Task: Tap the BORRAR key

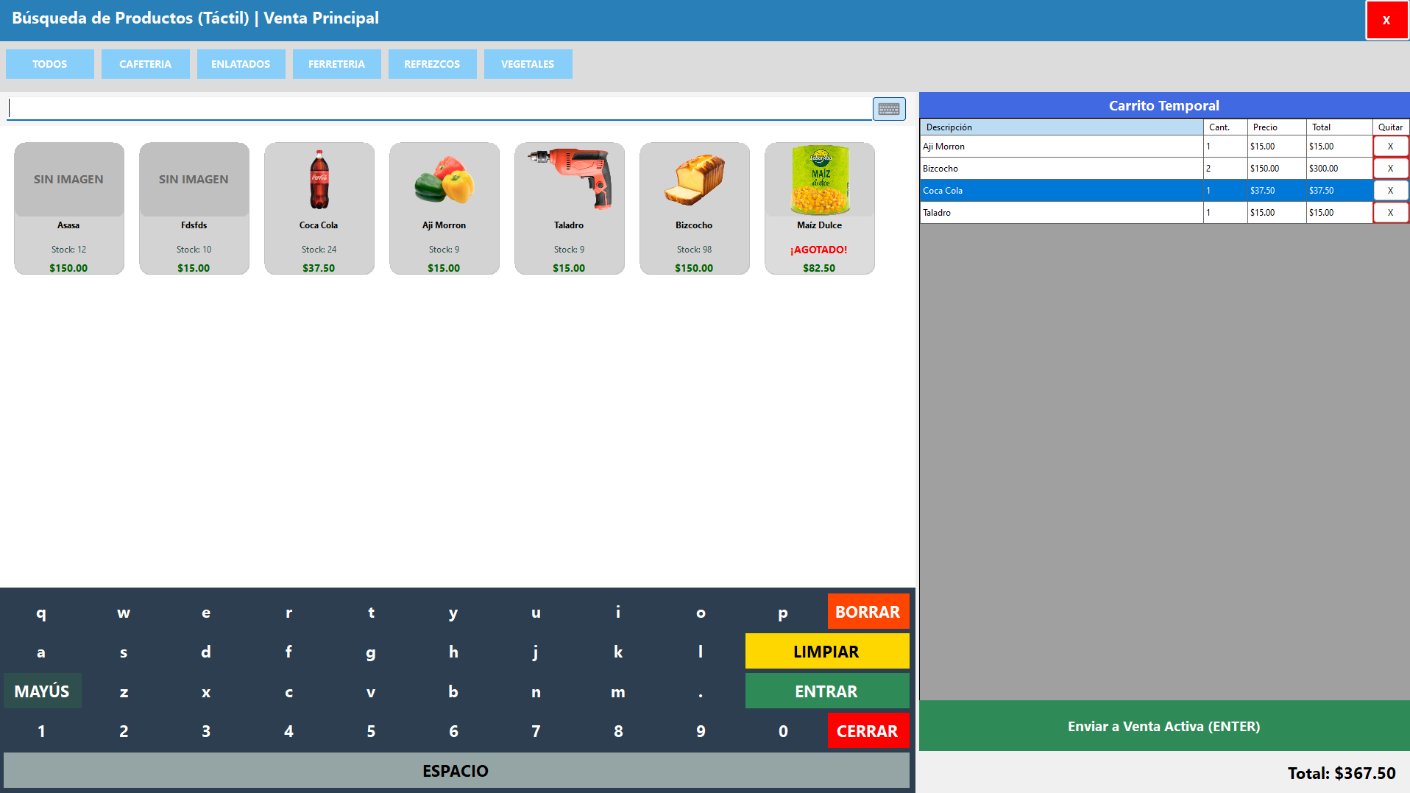Action: pyautogui.click(x=868, y=612)
